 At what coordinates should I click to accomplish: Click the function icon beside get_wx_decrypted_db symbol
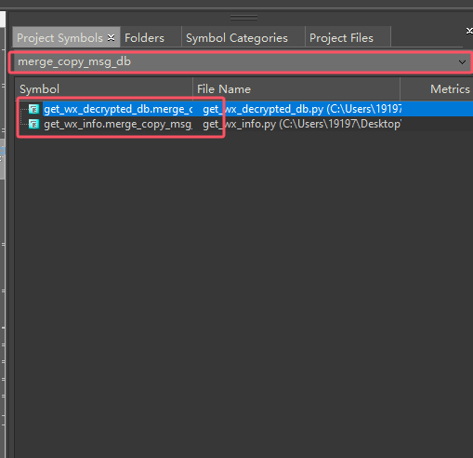[x=33, y=109]
